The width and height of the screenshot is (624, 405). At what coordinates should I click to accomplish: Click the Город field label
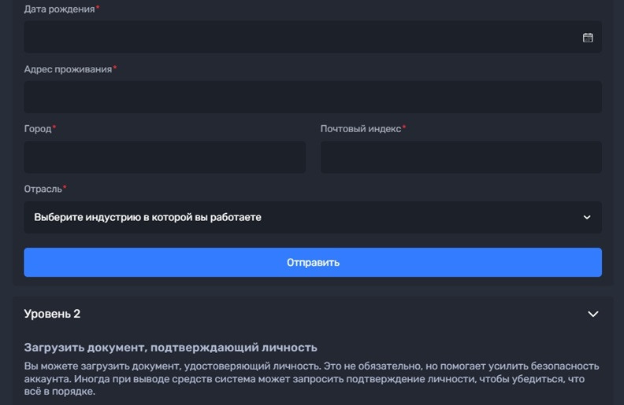[x=38, y=128]
